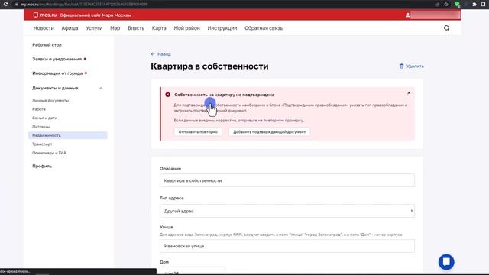Image resolution: width=489 pixels, height=275 pixels.
Task: Open the Тип адреса dropdown
Action: click(x=287, y=211)
